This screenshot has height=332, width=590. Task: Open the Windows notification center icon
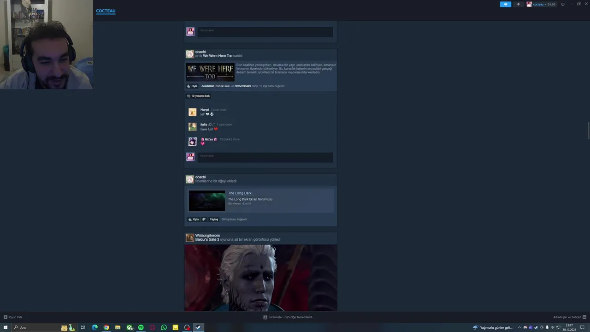point(582,327)
